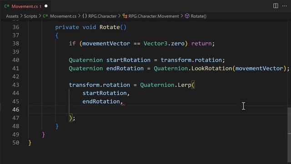The width and height of the screenshot is (291, 164).
Task: Click 'endRotation' declaration on line 41
Action: coord(125,68)
